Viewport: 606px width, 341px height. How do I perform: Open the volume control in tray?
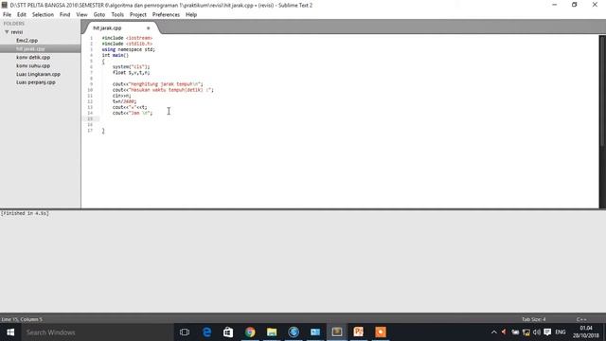pos(537,332)
